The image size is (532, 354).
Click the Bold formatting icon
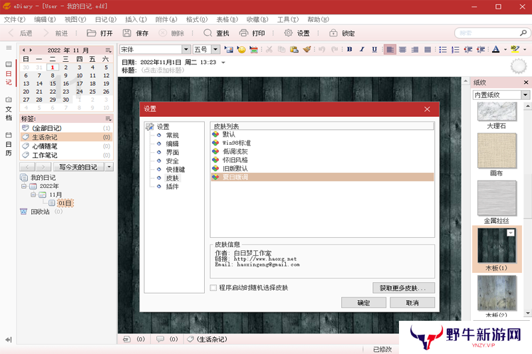click(x=350, y=49)
